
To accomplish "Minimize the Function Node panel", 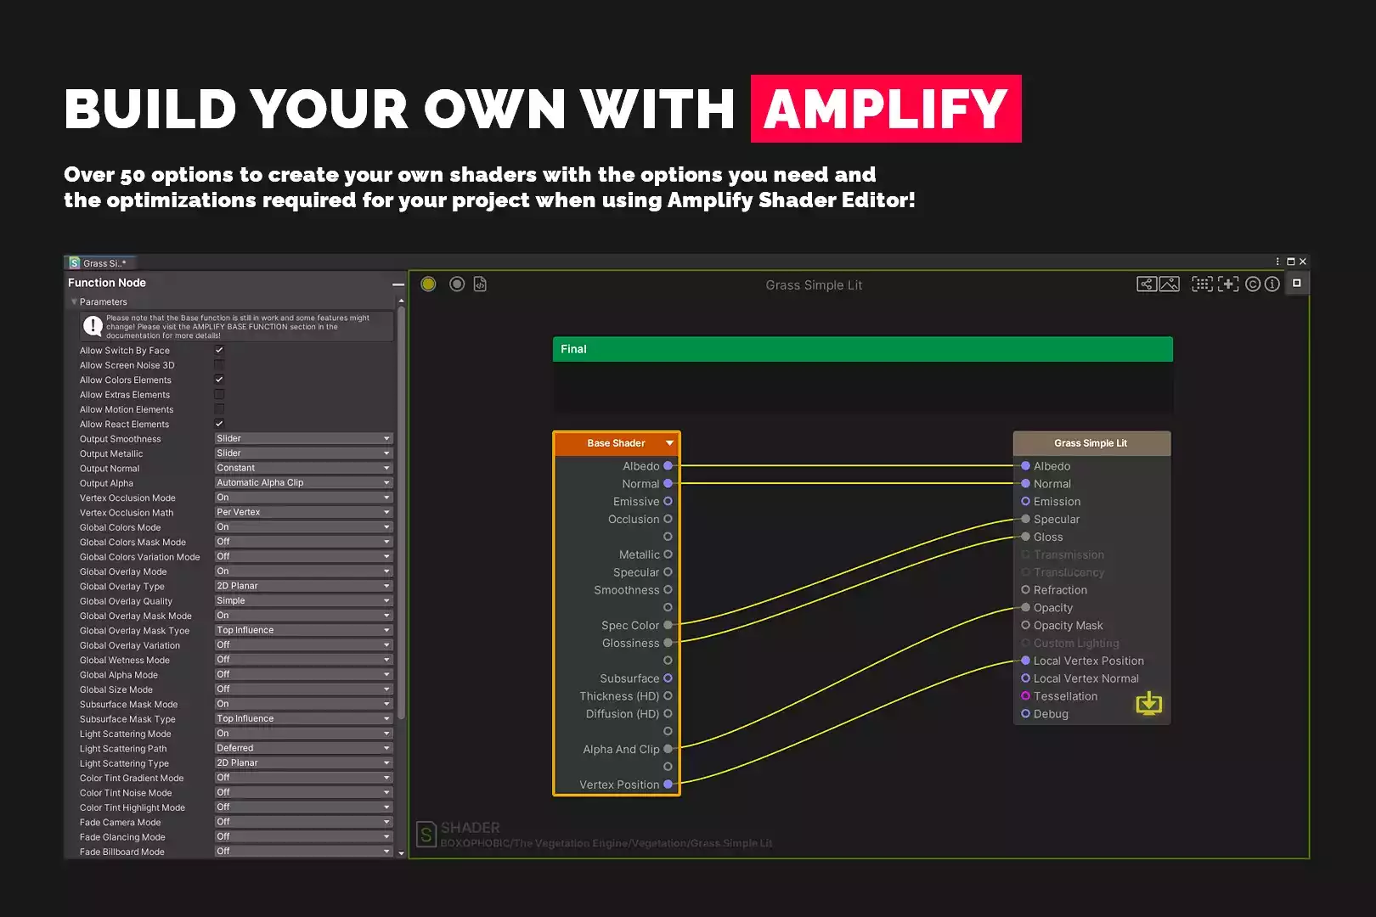I will click(398, 284).
